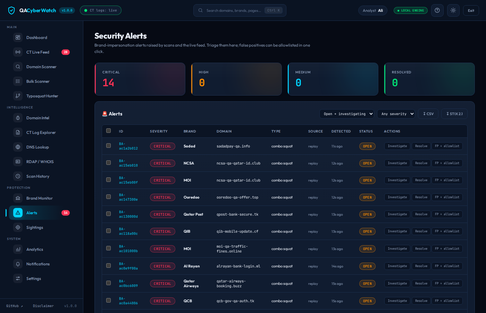This screenshot has width=486, height=313.
Task: Open the Sightings target icon
Action: (18, 227)
